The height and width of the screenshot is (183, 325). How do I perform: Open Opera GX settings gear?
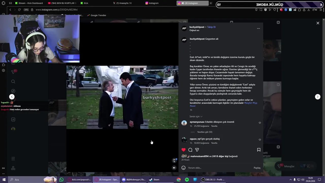click(x=4, y=70)
